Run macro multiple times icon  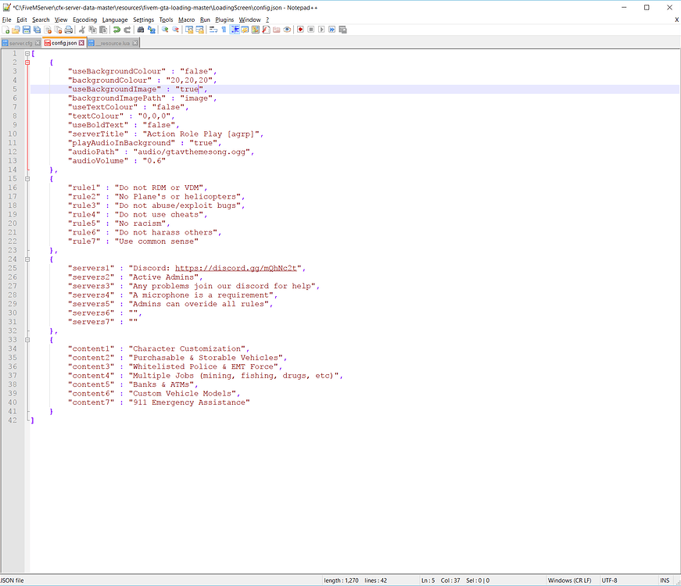click(x=332, y=30)
